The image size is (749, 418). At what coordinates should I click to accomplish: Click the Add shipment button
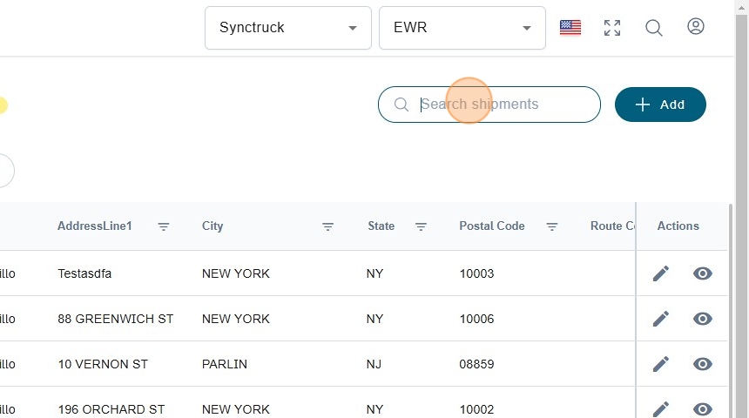click(x=660, y=104)
